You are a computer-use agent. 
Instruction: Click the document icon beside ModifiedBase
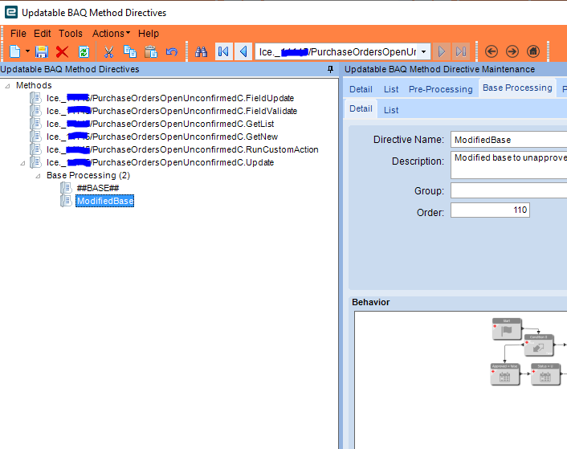pos(66,201)
